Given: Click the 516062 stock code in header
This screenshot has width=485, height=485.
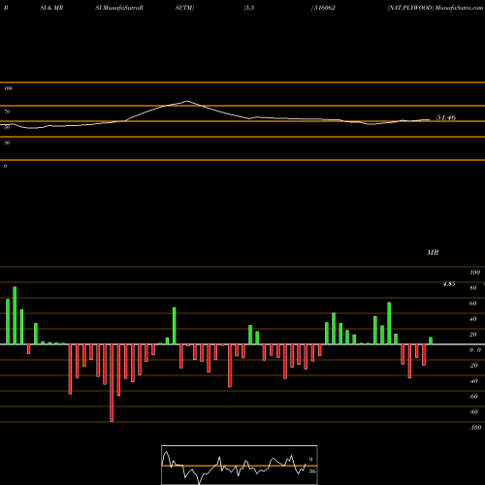Looking at the screenshot, I should point(325,8).
